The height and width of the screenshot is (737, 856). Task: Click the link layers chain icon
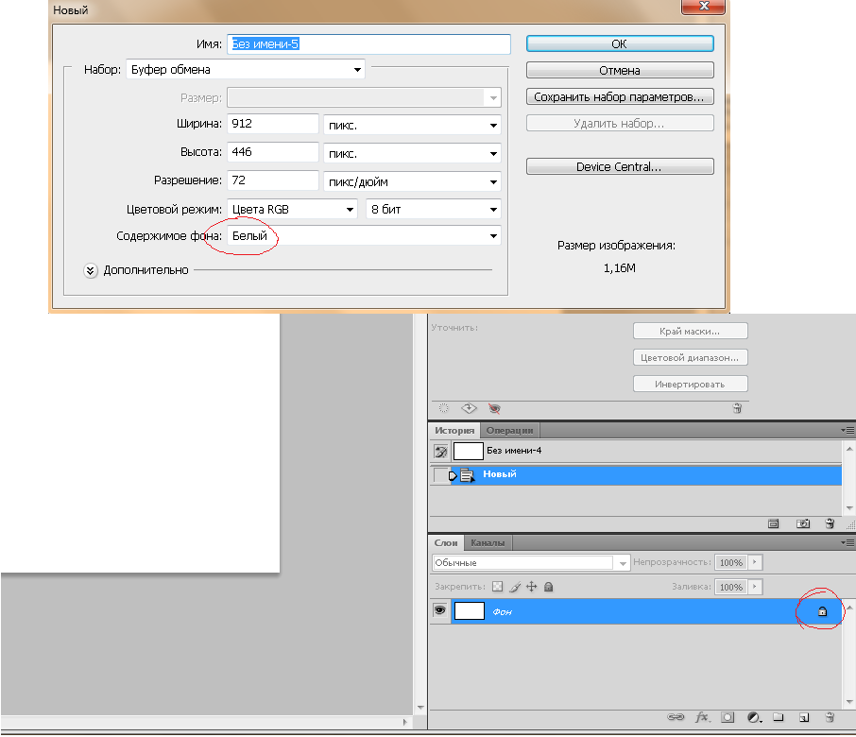coord(676,717)
